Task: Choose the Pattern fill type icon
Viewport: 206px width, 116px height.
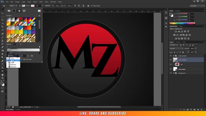Action: (24, 11)
